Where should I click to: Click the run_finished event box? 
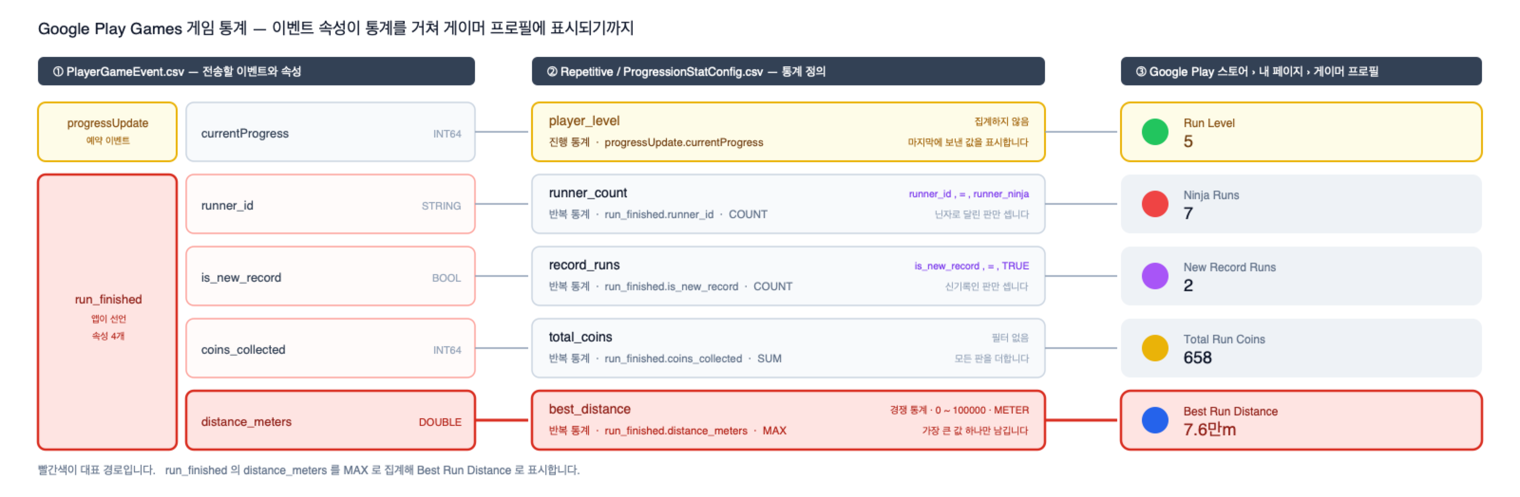107,312
